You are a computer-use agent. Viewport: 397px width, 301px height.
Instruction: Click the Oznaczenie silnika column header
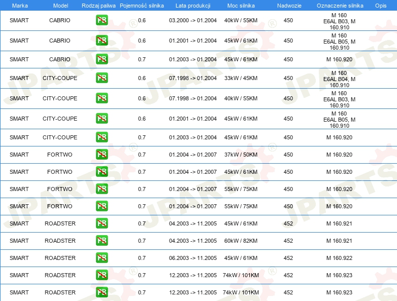click(339, 5)
